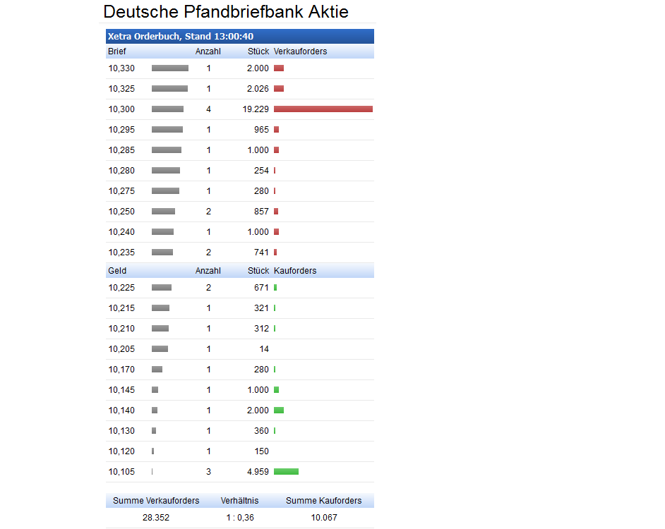Image resolution: width=665 pixels, height=529 pixels.
Task: Click the Summe Verkauforders label
Action: (x=156, y=501)
